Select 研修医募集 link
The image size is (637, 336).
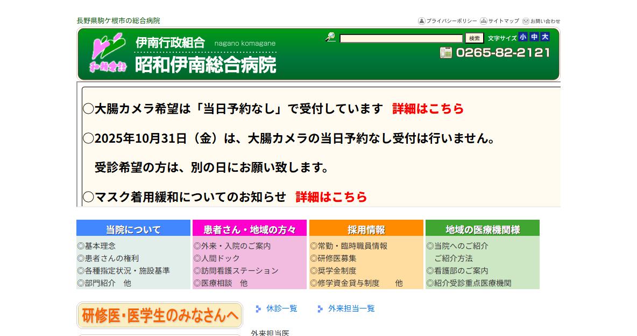pyautogui.click(x=333, y=258)
